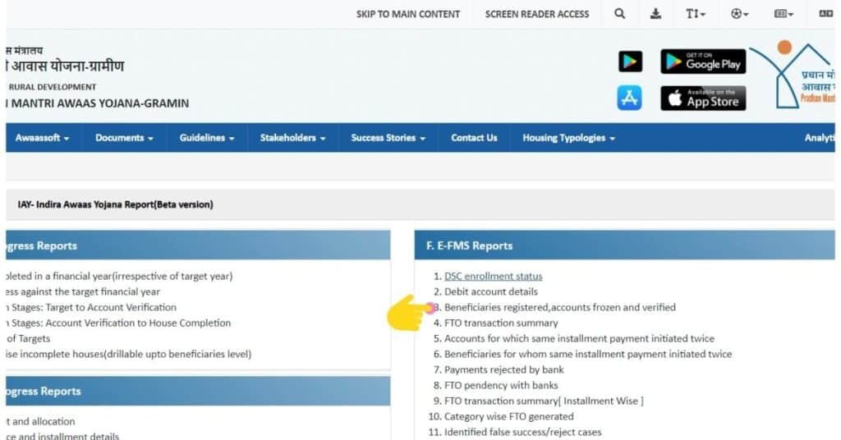Open Category wise FTO generated report
Image resolution: width=841 pixels, height=440 pixels.
[508, 416]
